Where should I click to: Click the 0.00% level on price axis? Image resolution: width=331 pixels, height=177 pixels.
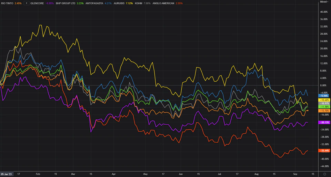point(323,85)
